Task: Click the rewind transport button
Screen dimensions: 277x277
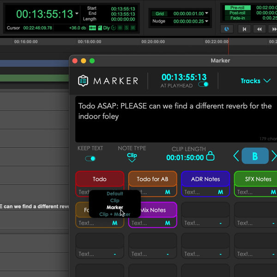Action: pyautogui.click(x=259, y=29)
